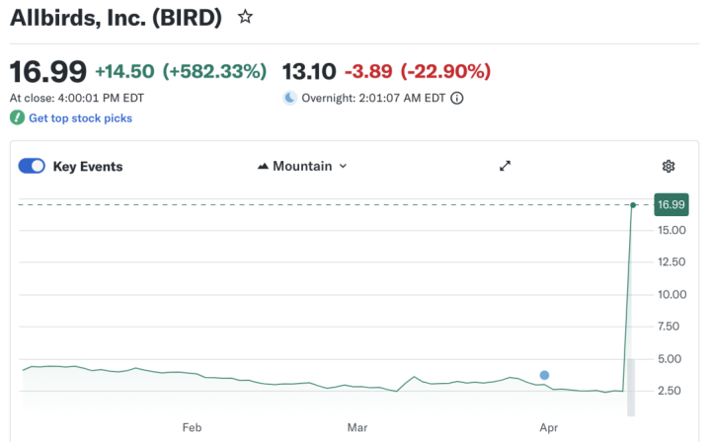Click the Feb label on the date axis
Screen dimensions: 710x442
192,428
